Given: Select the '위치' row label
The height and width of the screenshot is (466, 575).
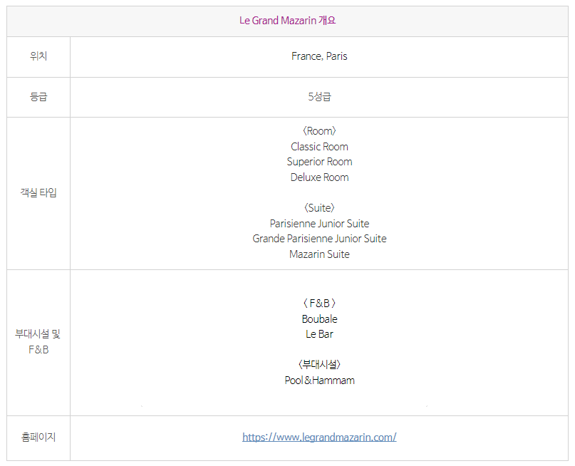Looking at the screenshot, I should click(x=38, y=56).
